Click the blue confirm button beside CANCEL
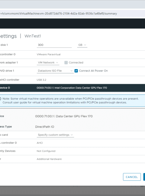This screenshot has width=145, height=196. [x=144, y=177]
